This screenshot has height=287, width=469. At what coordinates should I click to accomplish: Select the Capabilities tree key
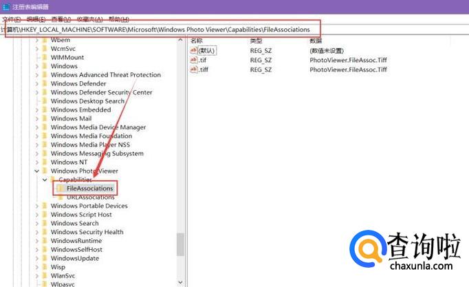[75, 180]
